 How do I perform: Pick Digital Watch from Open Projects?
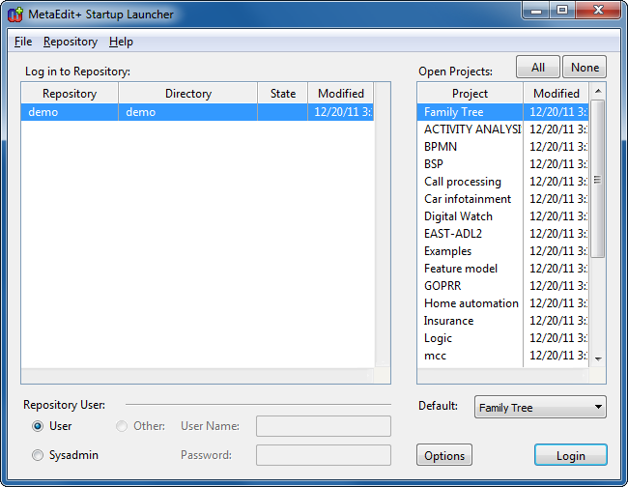pyautogui.click(x=458, y=216)
